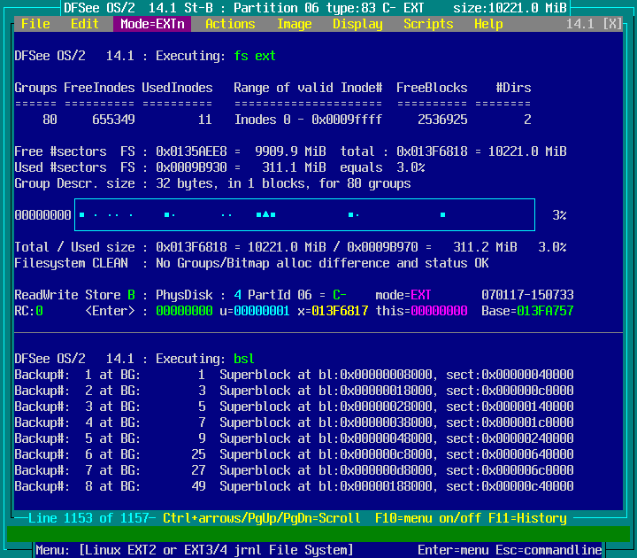
Task: Click the 'ReadWrite Store B' label
Action: [x=74, y=295]
